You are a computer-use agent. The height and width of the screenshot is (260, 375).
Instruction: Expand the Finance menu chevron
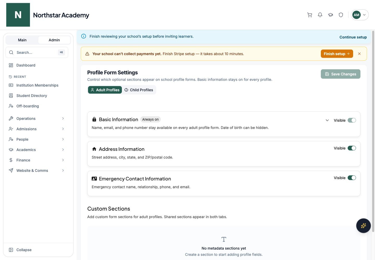(63, 160)
